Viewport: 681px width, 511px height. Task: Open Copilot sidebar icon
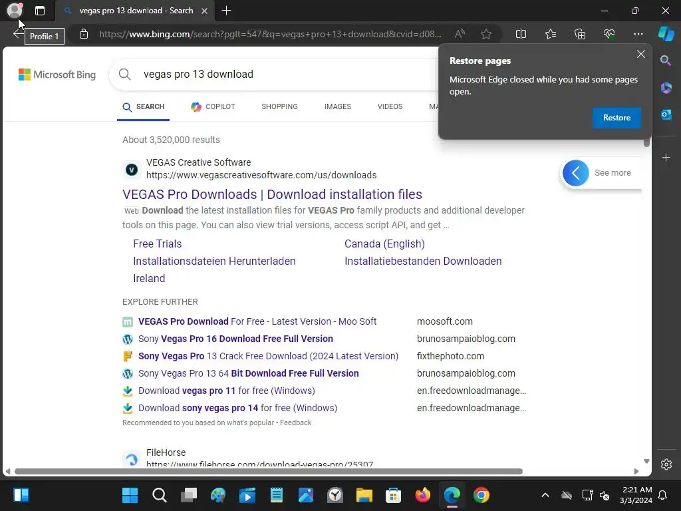pyautogui.click(x=666, y=34)
